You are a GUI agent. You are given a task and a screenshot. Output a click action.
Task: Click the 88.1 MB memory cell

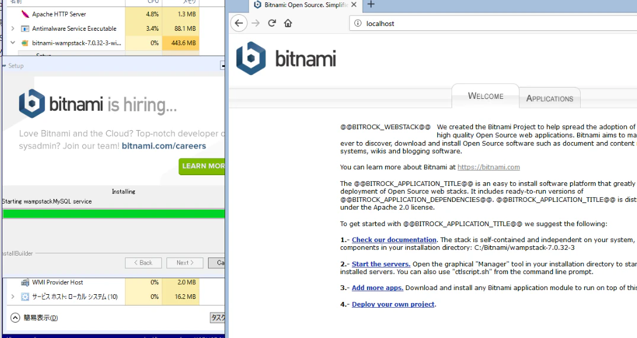180,28
